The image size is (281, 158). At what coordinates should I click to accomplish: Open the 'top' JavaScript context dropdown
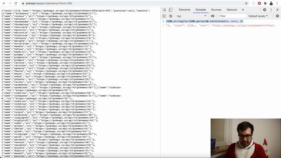[191, 16]
